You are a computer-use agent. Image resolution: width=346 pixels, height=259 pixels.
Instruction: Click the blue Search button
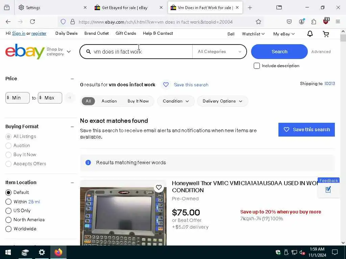279,52
